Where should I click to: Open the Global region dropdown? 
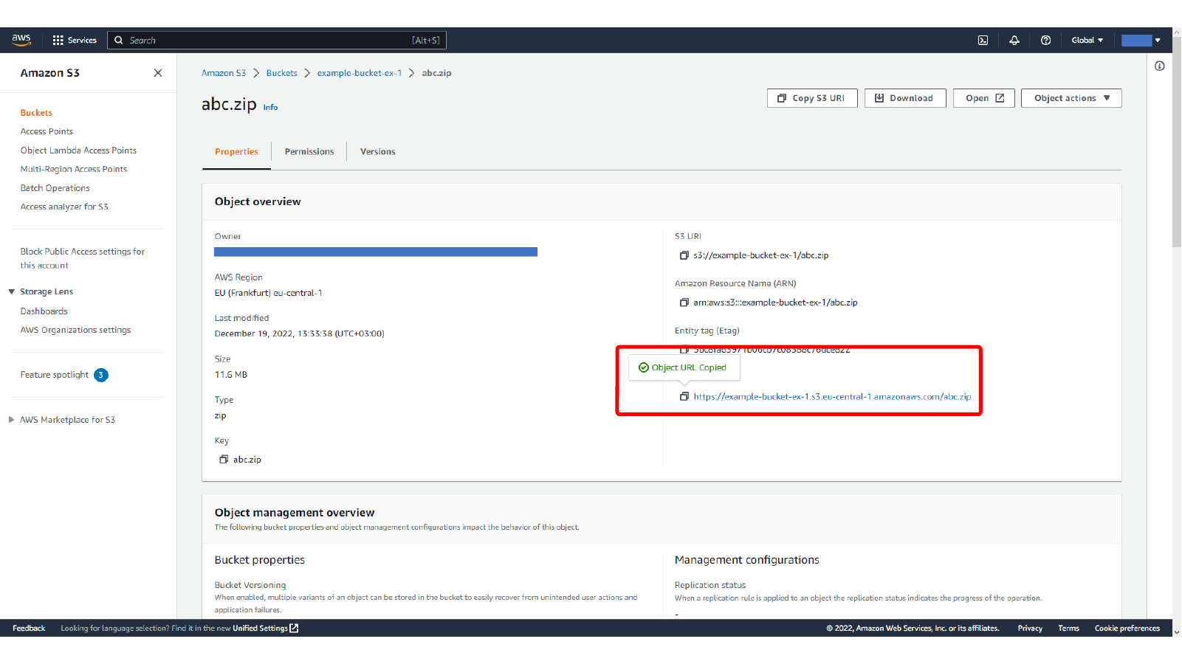tap(1087, 41)
